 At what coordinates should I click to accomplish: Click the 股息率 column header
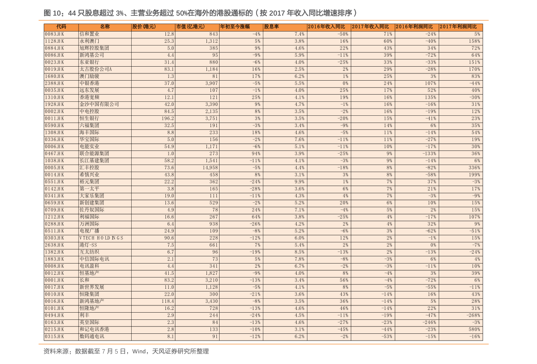tap(271, 27)
